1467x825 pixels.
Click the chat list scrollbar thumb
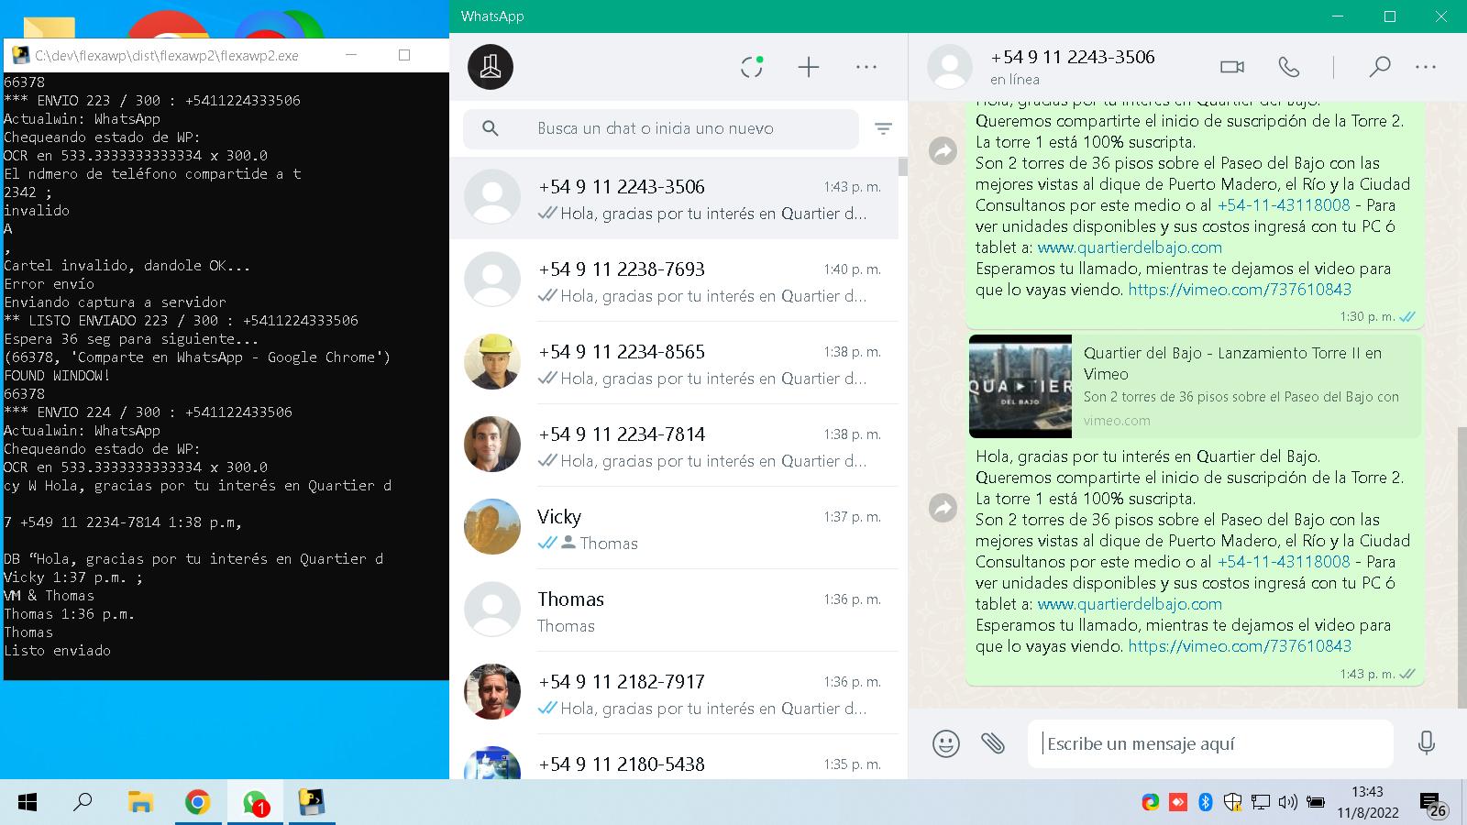903,167
